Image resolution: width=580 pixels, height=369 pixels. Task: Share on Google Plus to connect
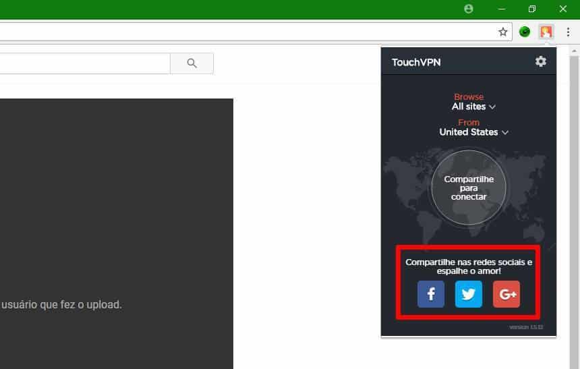point(506,294)
